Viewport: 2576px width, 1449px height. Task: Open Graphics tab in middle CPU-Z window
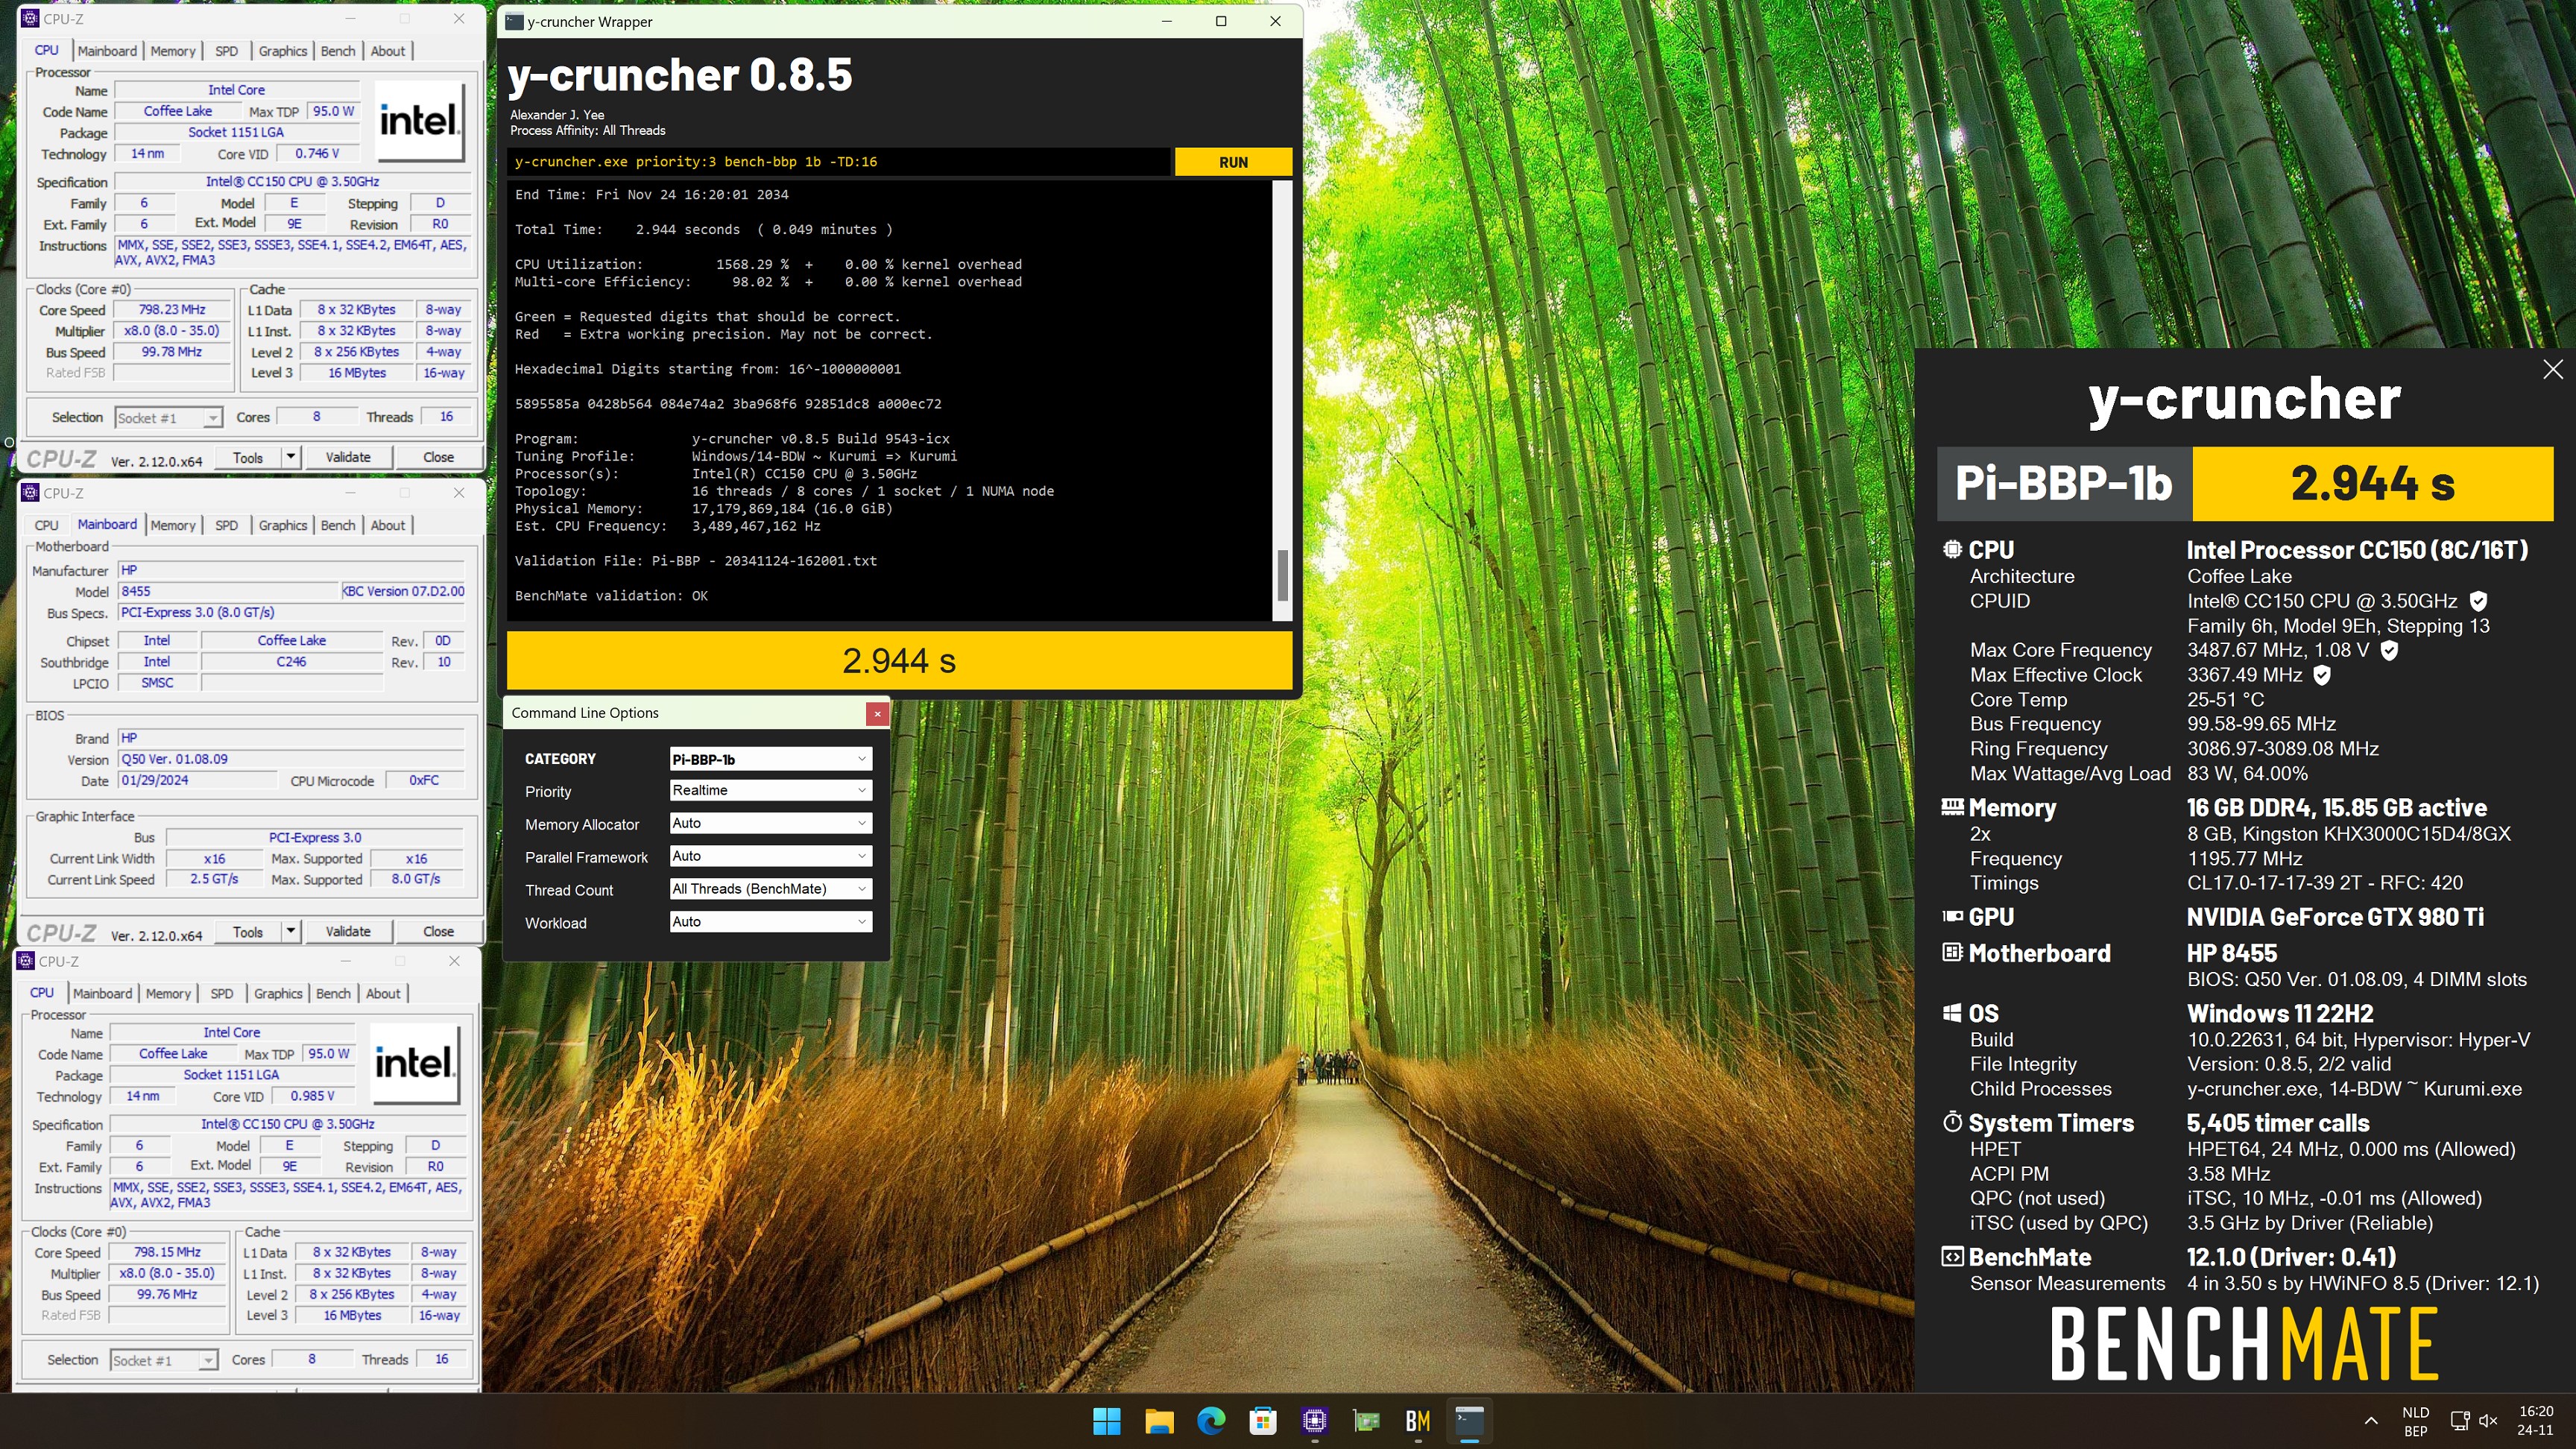(x=283, y=525)
